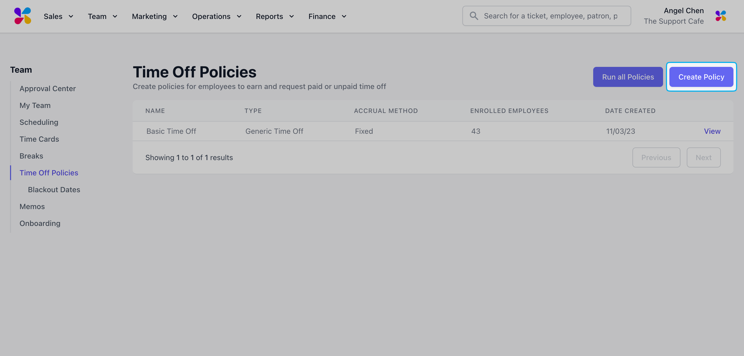Select Time Off Policies in the sidebar
Image resolution: width=744 pixels, height=356 pixels.
tap(49, 173)
